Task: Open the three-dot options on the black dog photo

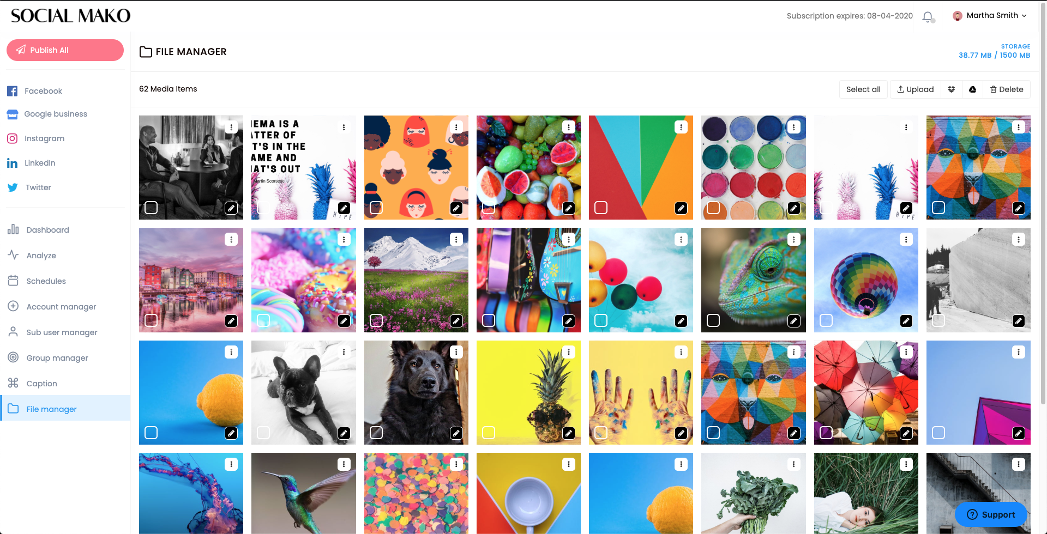Action: [456, 352]
